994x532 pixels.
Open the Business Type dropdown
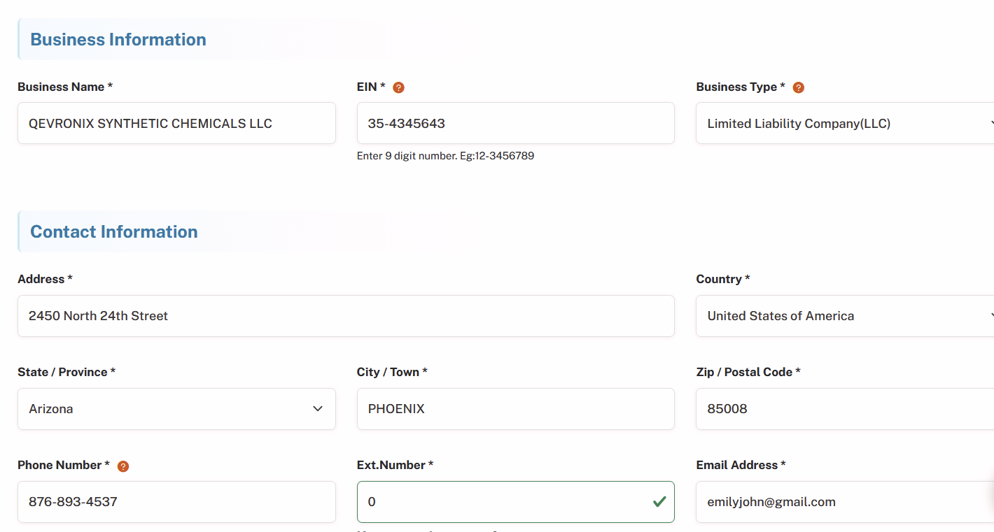click(x=845, y=123)
